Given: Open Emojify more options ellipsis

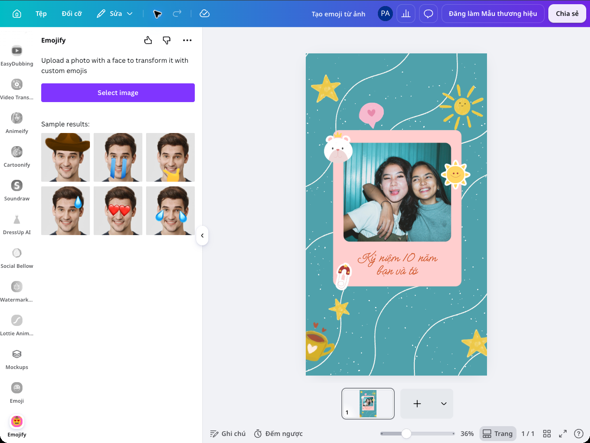Looking at the screenshot, I should [x=187, y=40].
